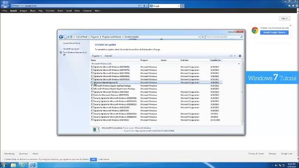Sort by Installed On column

click(x=216, y=60)
